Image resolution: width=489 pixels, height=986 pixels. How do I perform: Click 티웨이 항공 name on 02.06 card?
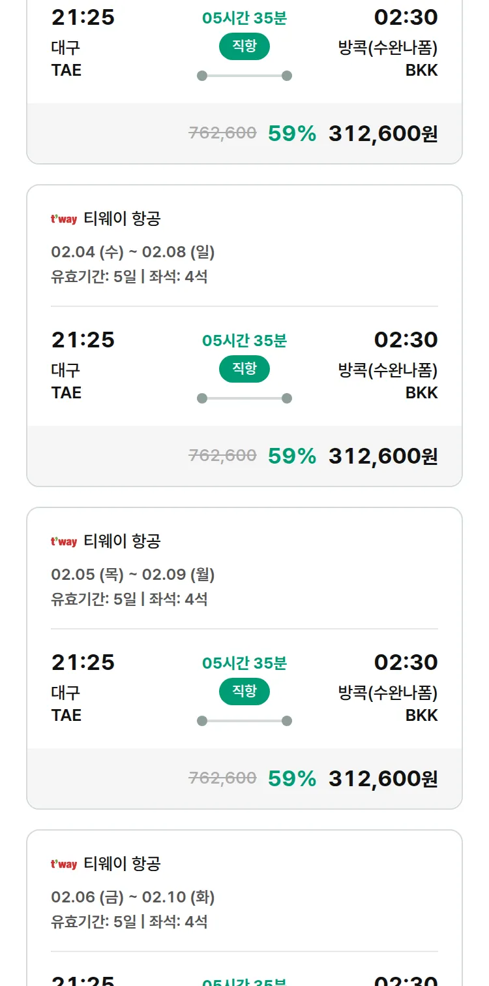pyautogui.click(x=122, y=864)
